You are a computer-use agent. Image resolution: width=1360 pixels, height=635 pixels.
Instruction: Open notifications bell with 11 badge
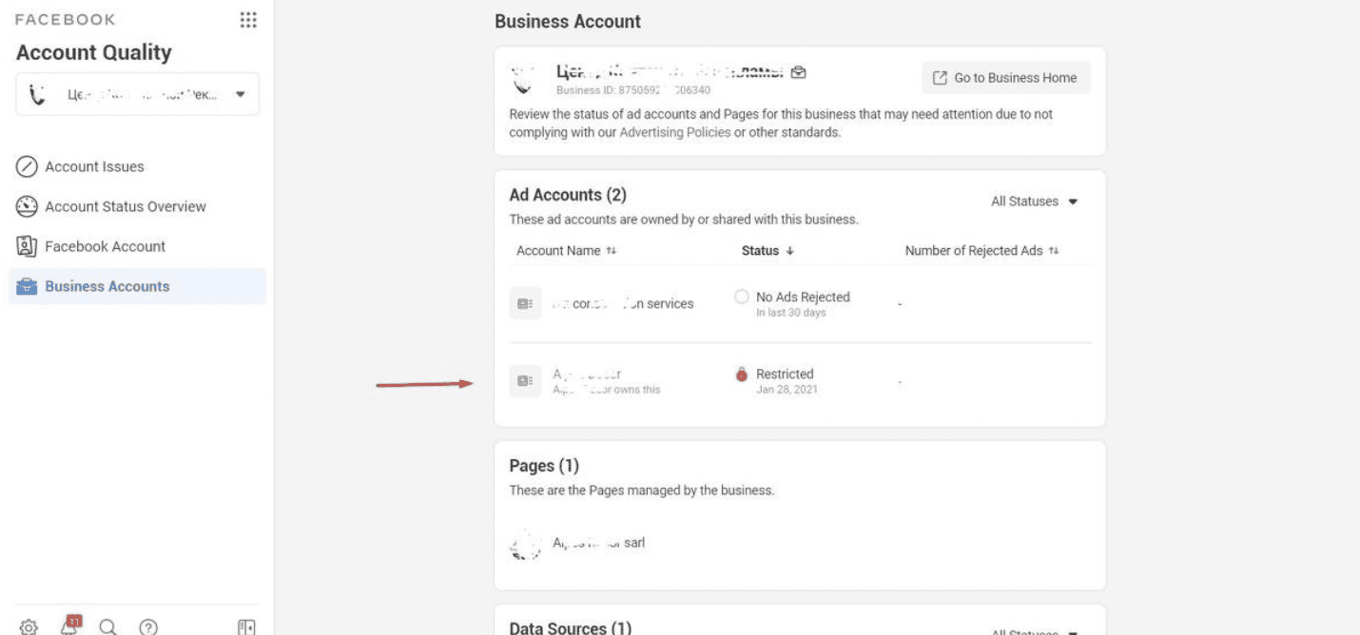pyautogui.click(x=69, y=625)
